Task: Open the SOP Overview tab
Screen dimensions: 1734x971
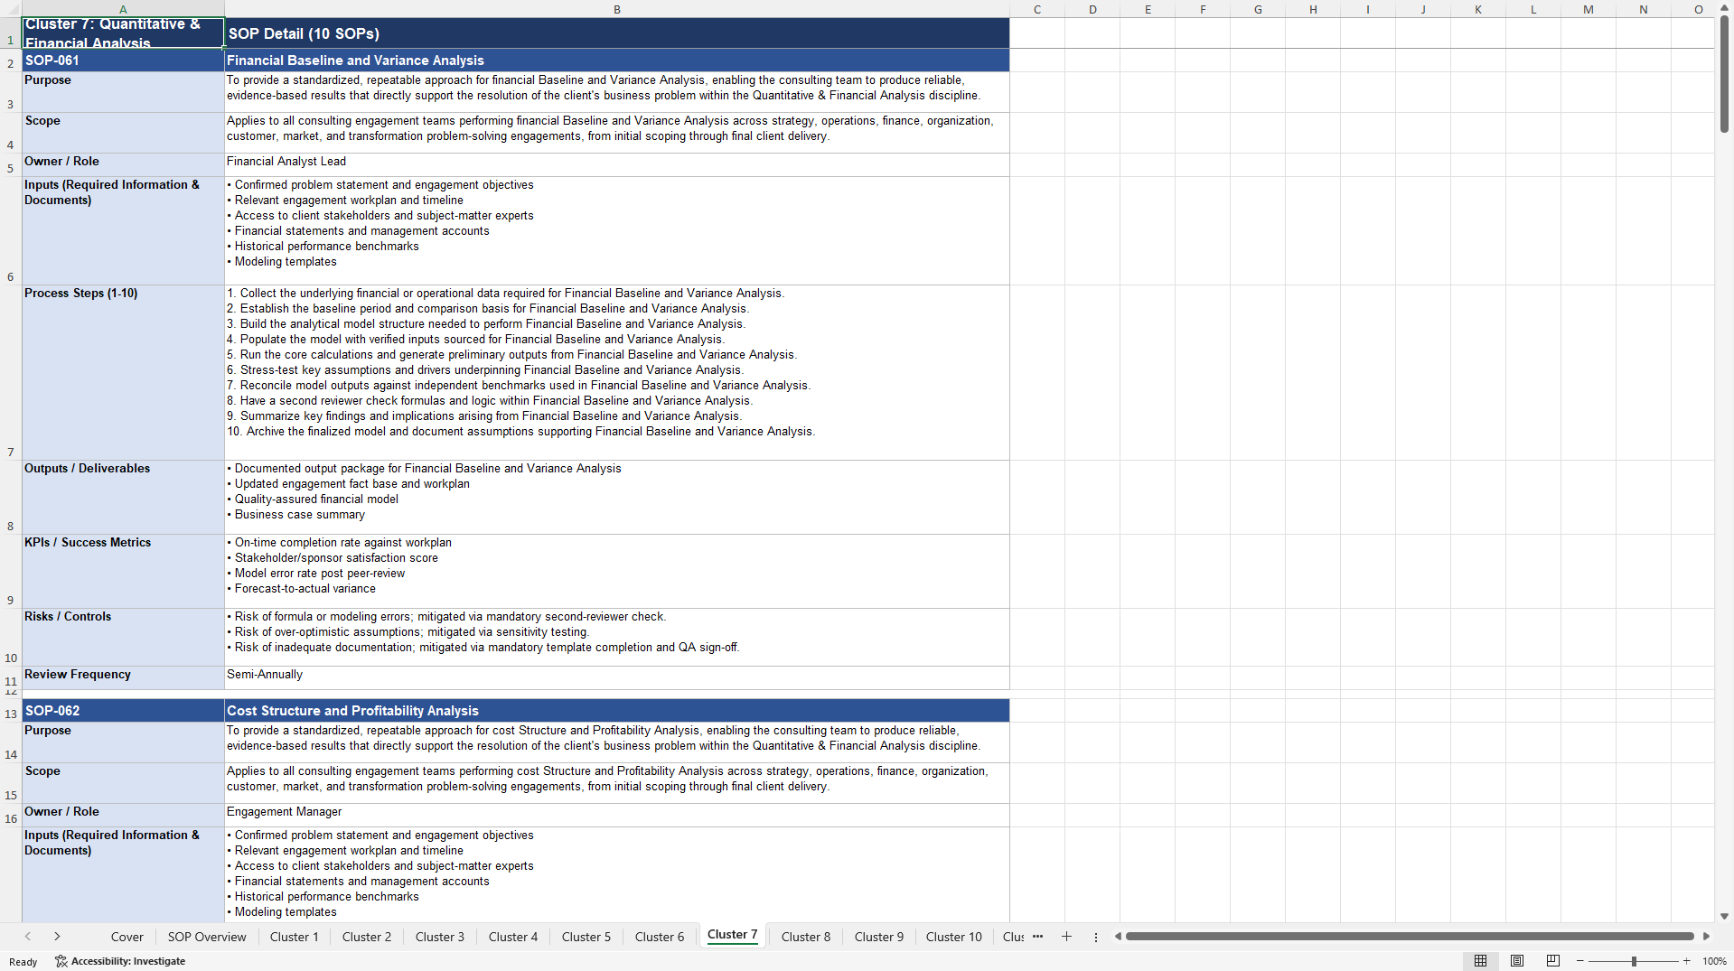Action: pos(207,937)
